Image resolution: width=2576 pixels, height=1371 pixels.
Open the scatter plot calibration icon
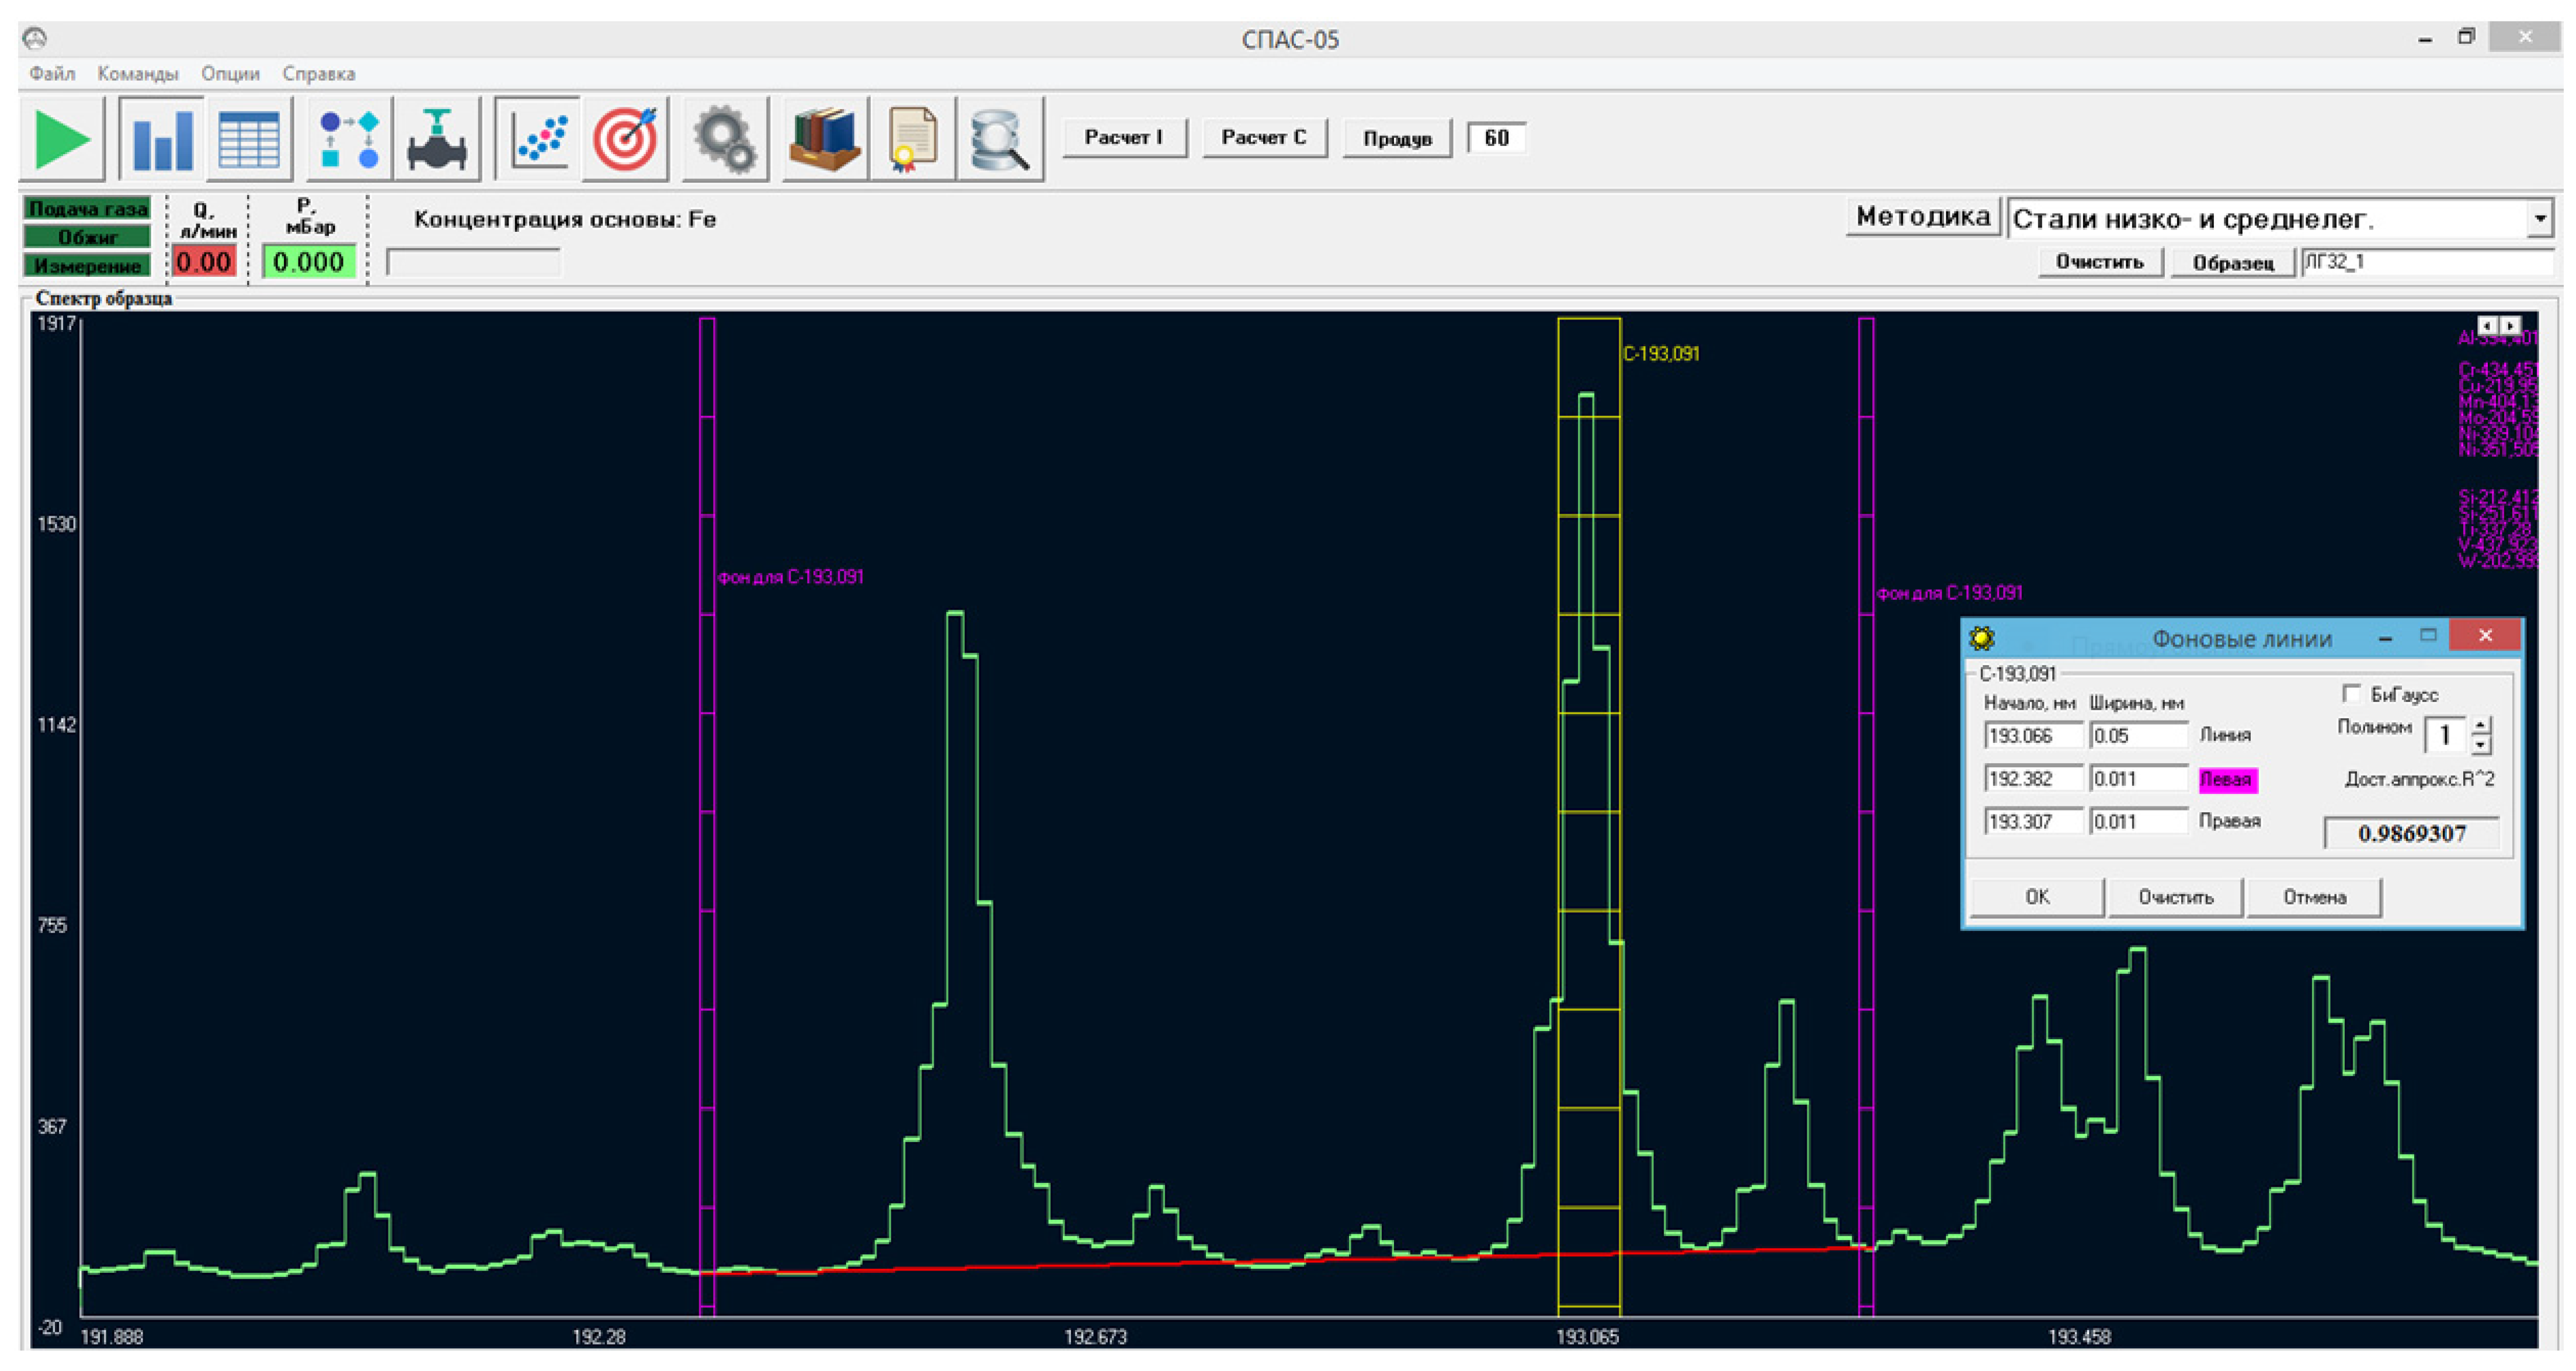[540, 139]
